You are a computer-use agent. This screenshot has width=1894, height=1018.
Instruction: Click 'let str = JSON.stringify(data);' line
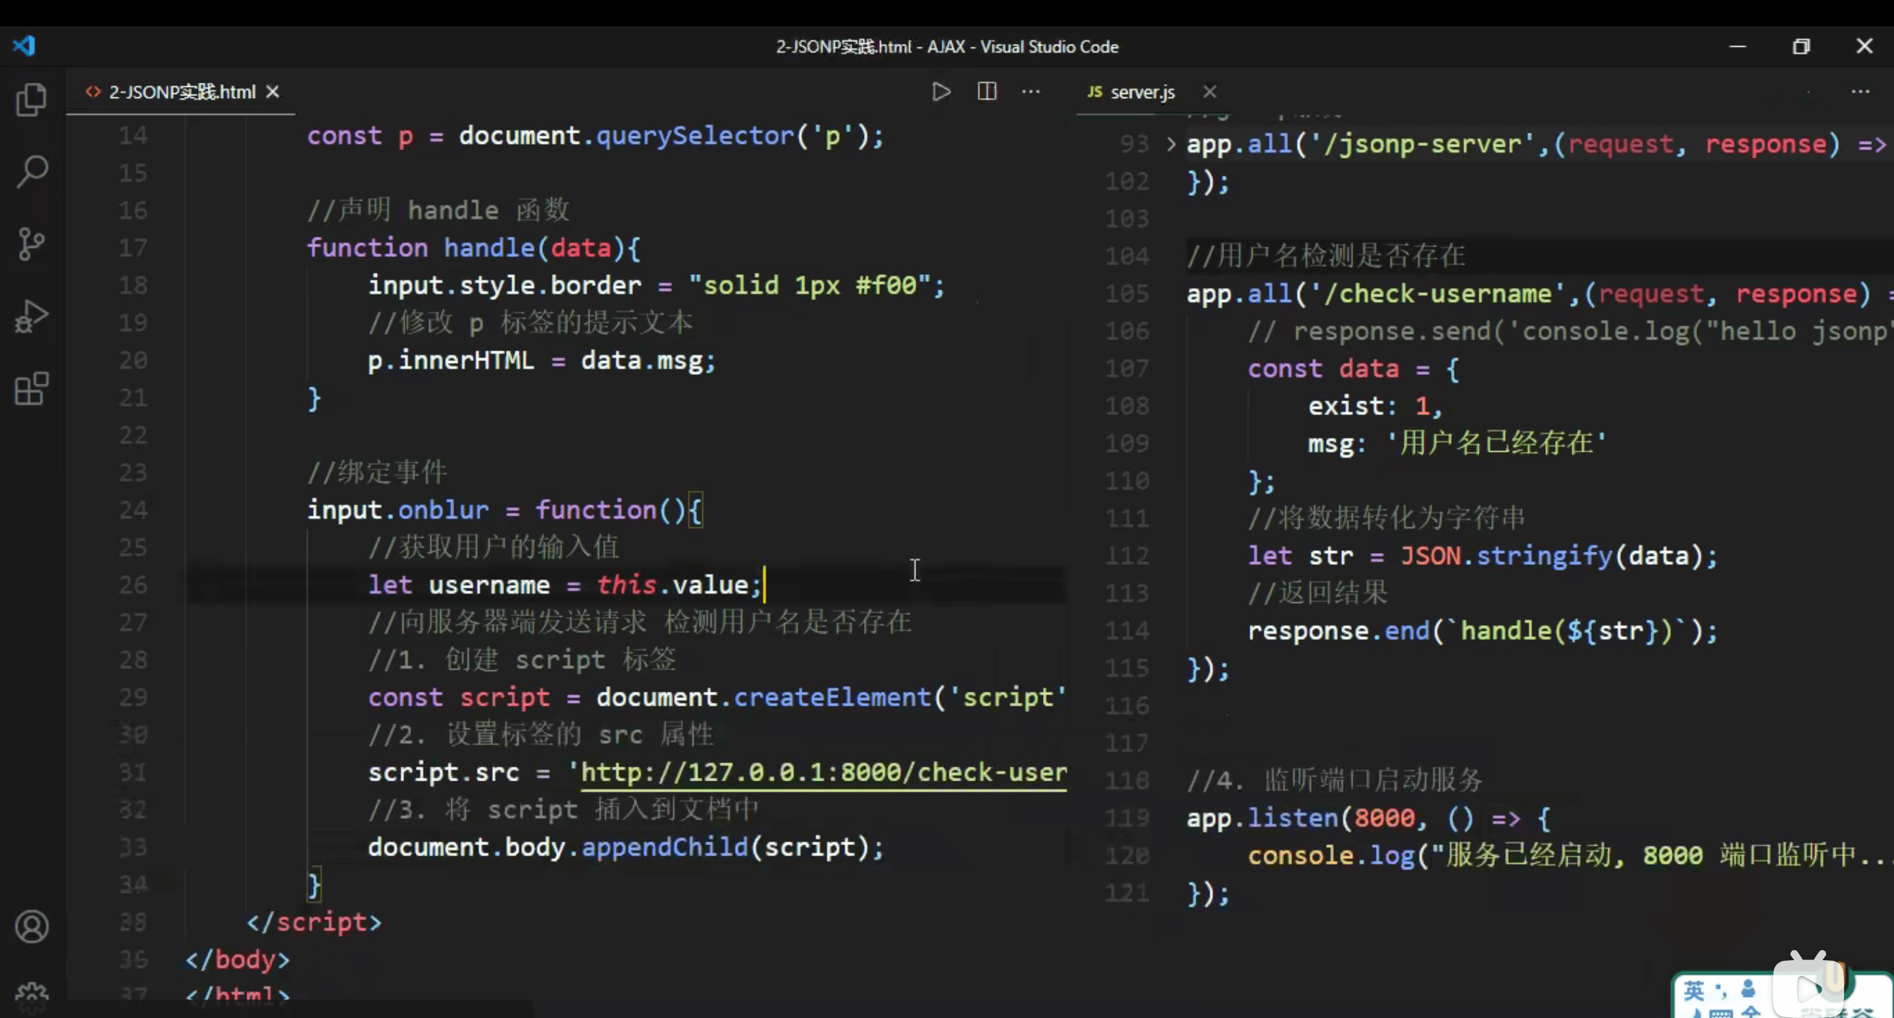coord(1482,556)
